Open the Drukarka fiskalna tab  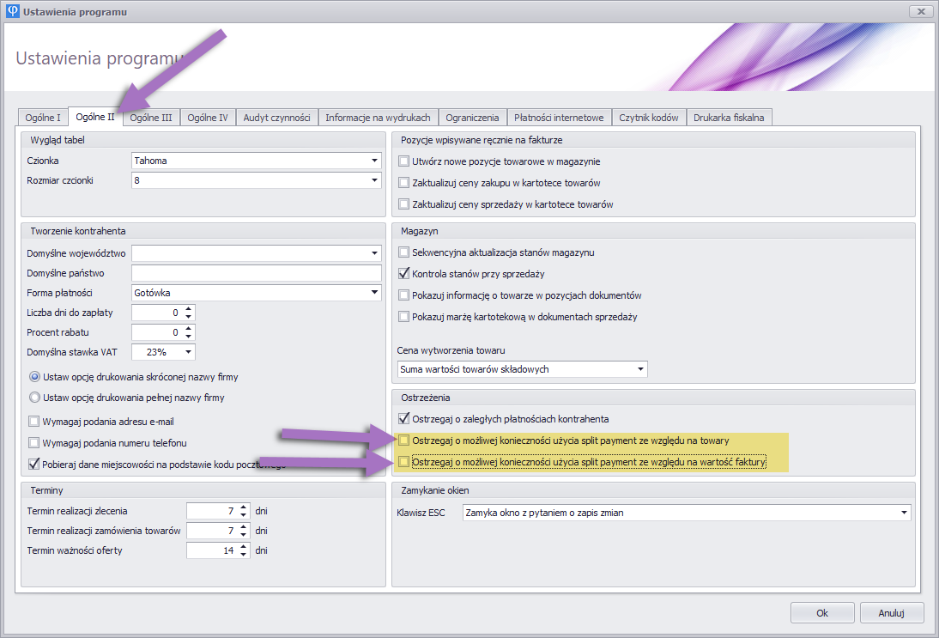tap(729, 118)
